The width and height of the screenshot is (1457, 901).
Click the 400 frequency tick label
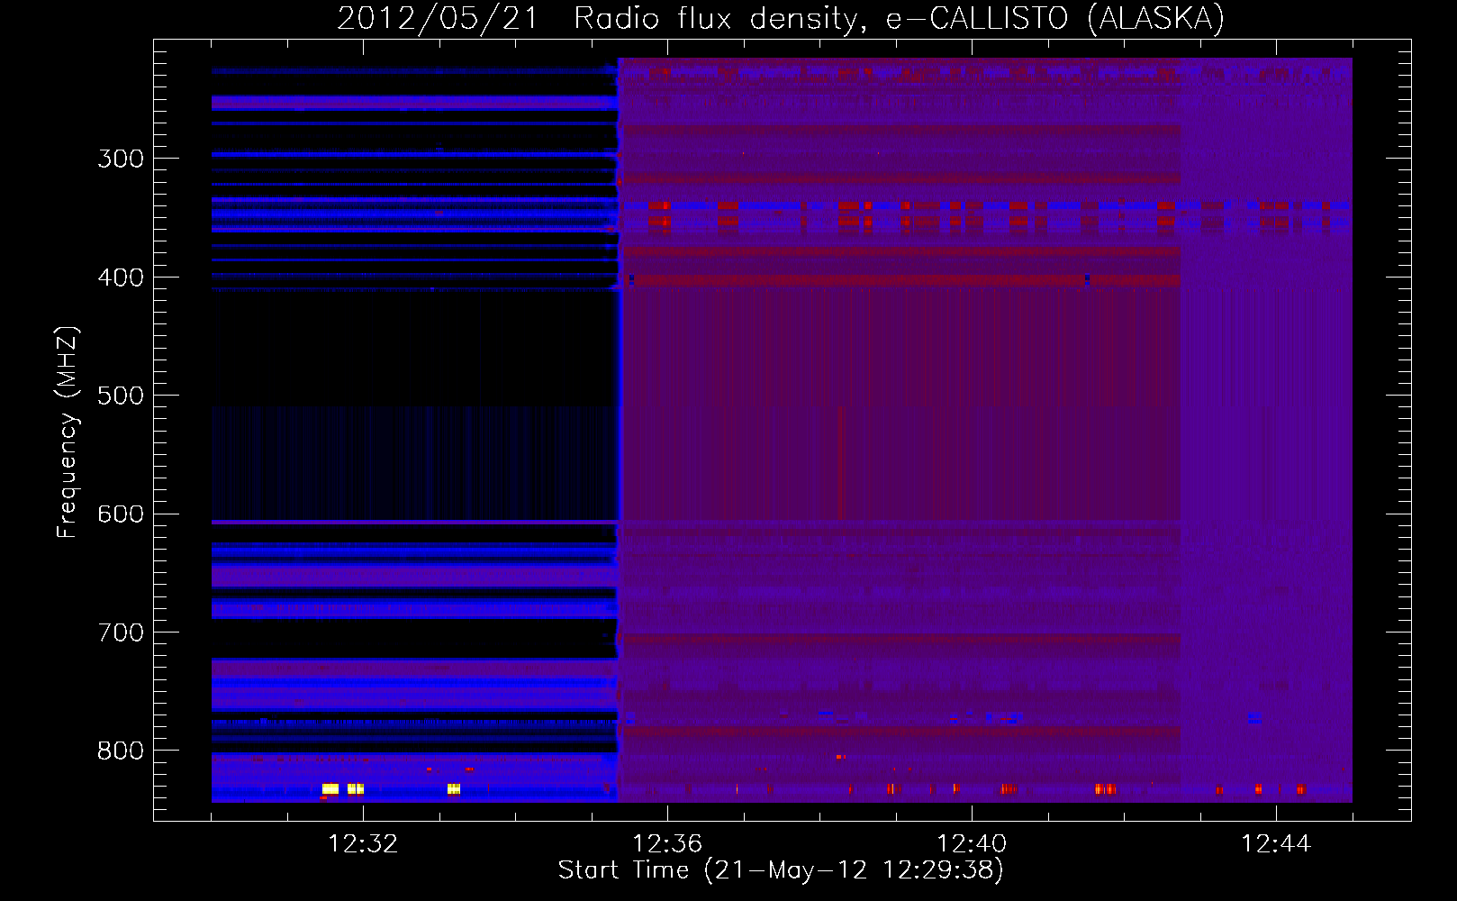coord(121,278)
